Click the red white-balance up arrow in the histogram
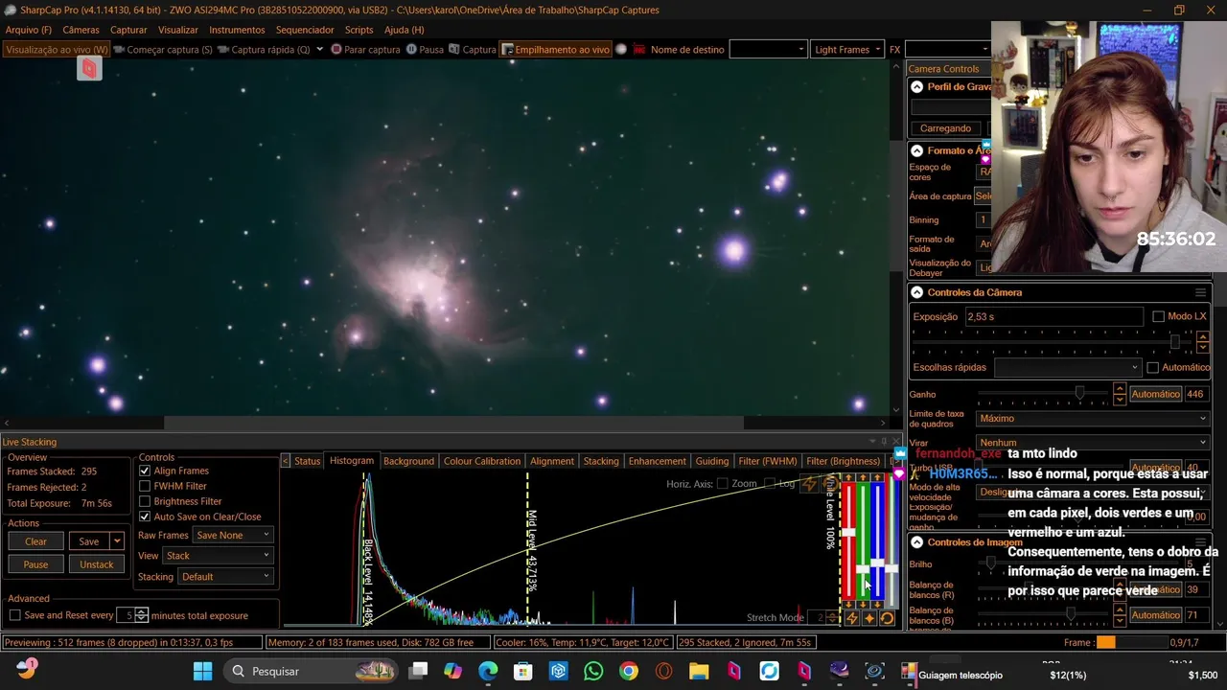 click(848, 477)
